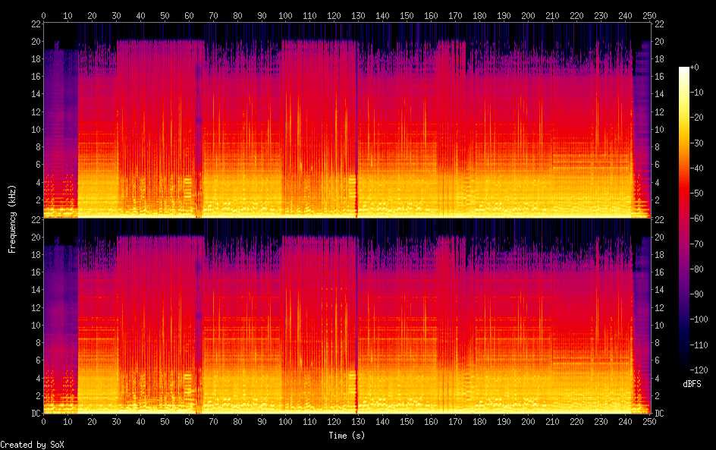Select the '-120' label on the dBFS scale
Viewport: 716px width, 450px height.
tap(699, 371)
